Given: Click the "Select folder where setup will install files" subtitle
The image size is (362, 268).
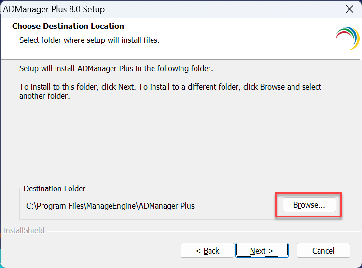Looking at the screenshot, I should point(89,40).
